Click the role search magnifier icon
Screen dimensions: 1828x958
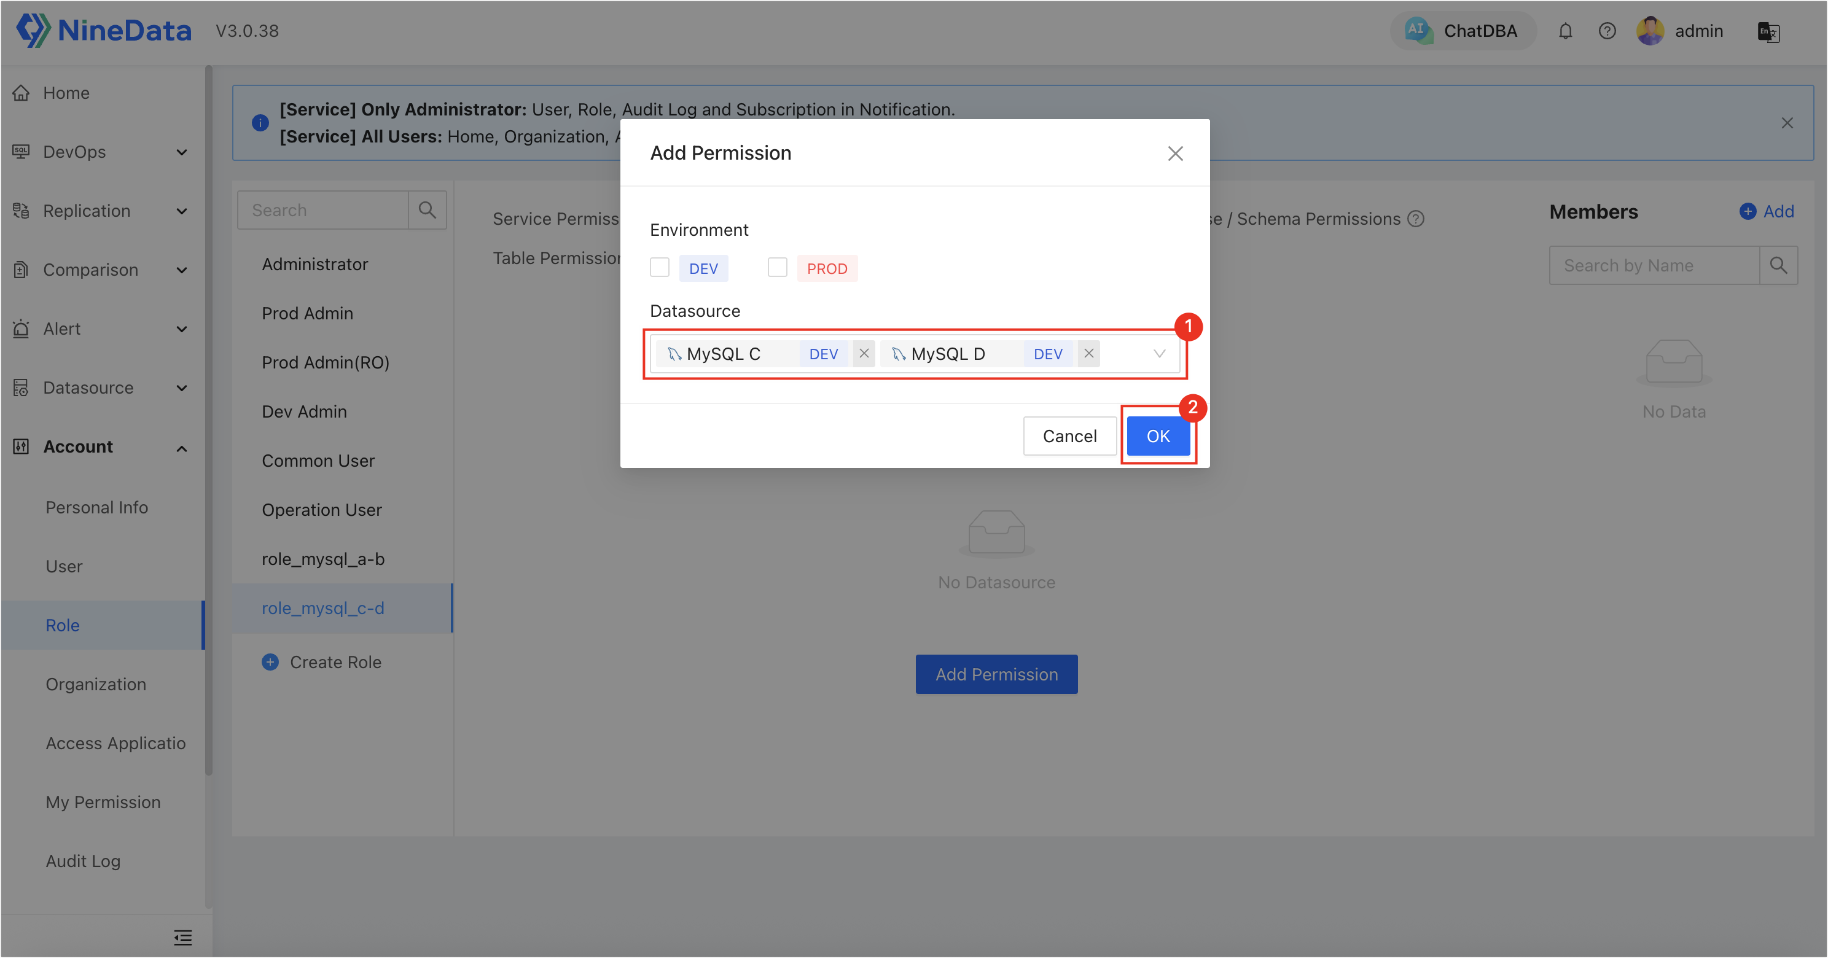427,210
